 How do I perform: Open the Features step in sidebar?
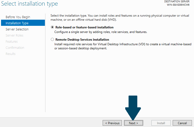(x=12, y=41)
